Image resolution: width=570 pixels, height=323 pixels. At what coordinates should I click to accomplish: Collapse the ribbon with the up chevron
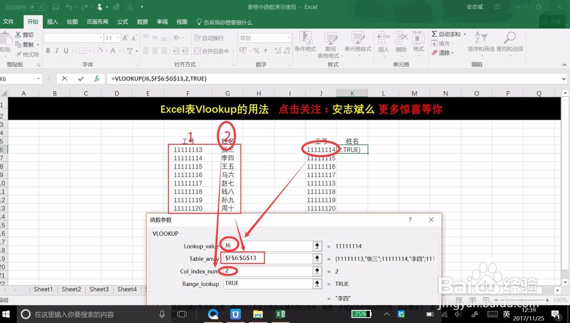[564, 65]
